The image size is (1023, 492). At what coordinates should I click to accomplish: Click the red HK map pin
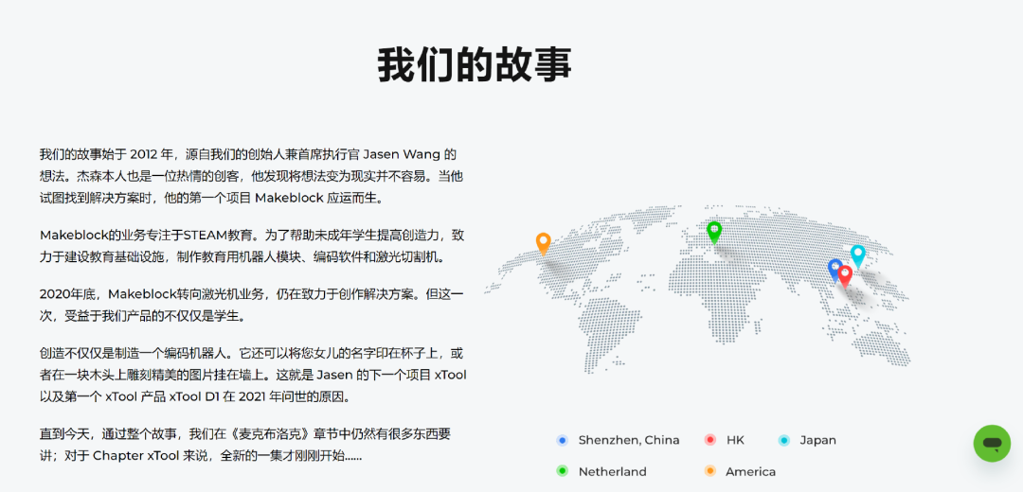(x=845, y=275)
